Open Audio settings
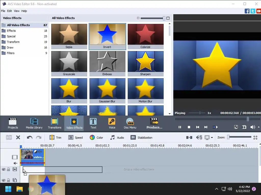 click(x=117, y=137)
